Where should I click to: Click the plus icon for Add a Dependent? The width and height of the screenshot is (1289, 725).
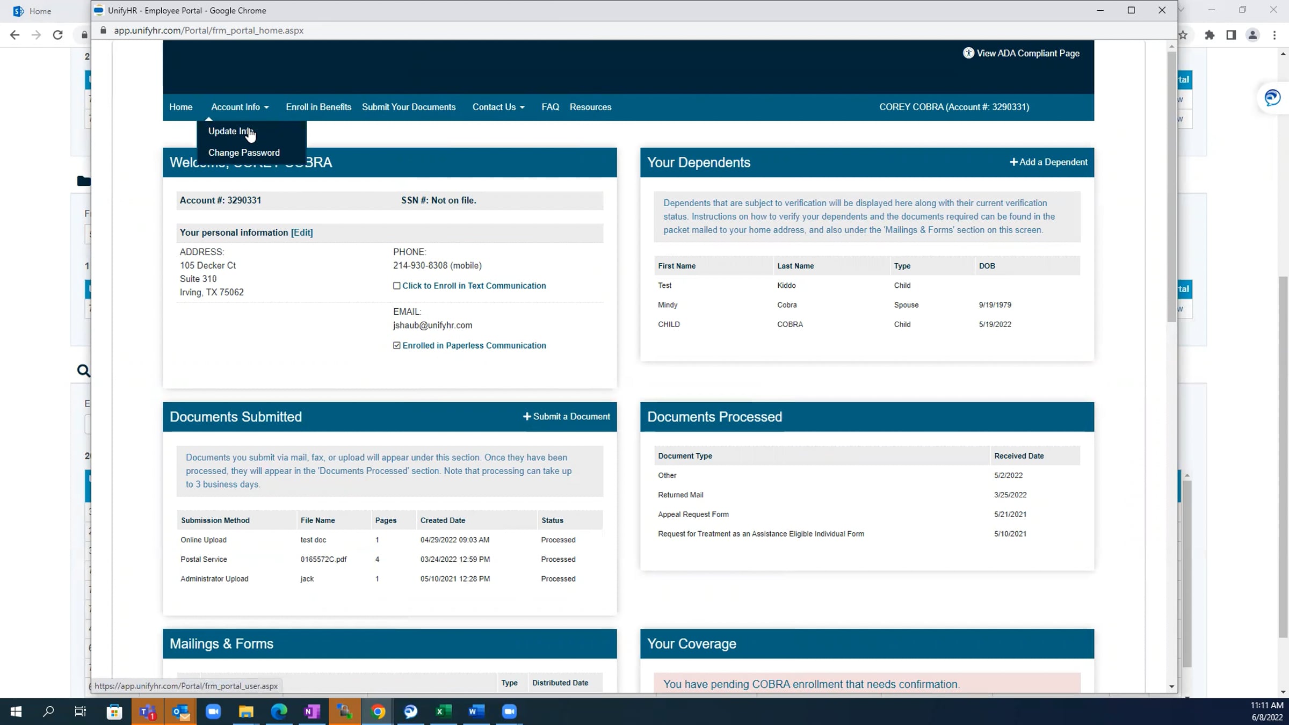pyautogui.click(x=1013, y=162)
